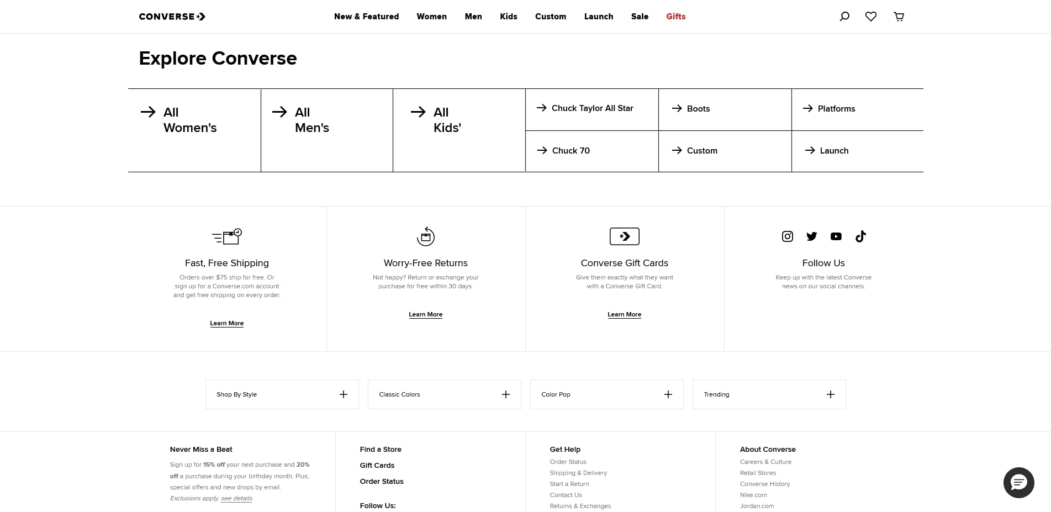Image resolution: width=1051 pixels, height=512 pixels.
Task: Click bold Order Status footer link
Action: (x=382, y=482)
